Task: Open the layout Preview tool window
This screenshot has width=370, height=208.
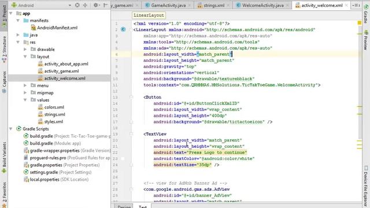Action: tap(366, 40)
